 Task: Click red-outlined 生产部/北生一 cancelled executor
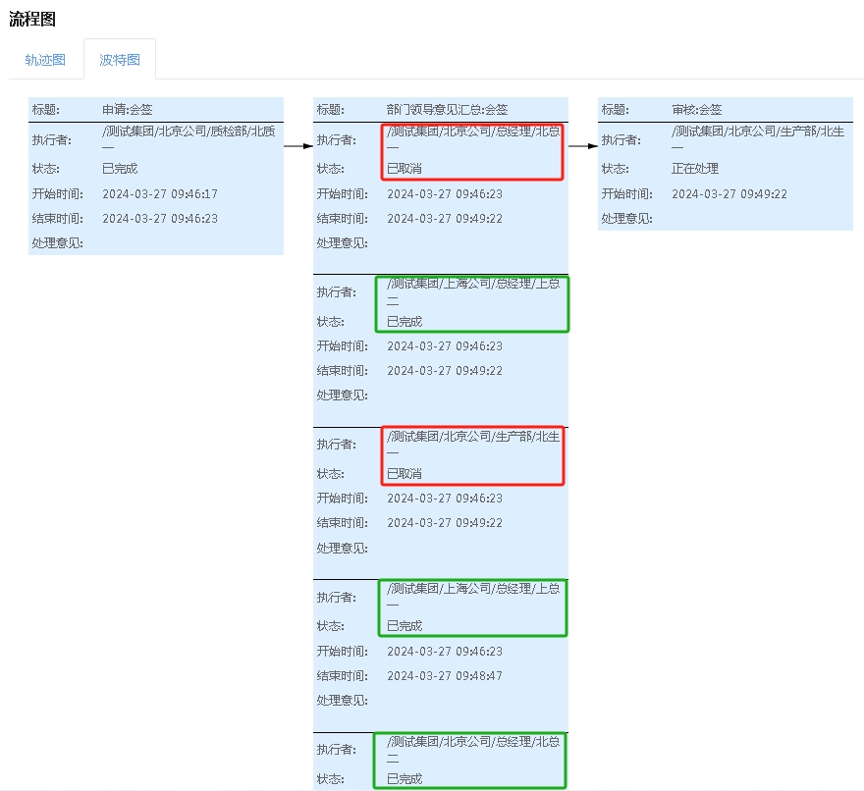[x=473, y=443]
